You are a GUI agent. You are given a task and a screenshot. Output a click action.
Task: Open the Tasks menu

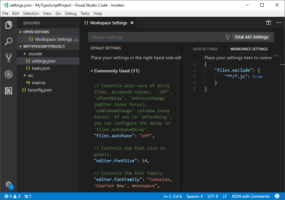pos(85,13)
